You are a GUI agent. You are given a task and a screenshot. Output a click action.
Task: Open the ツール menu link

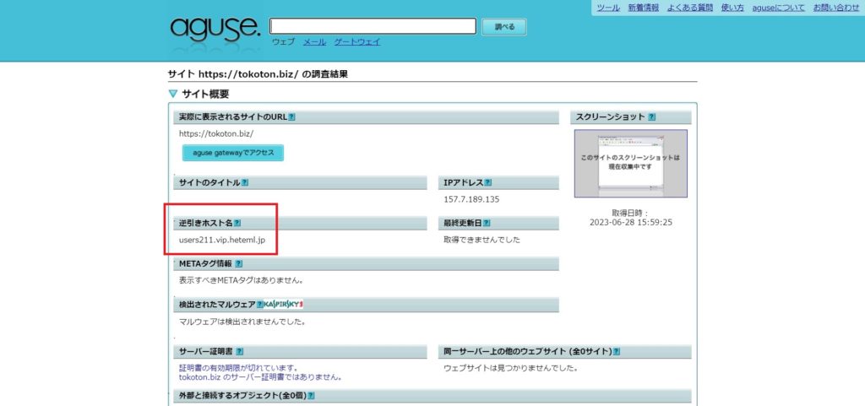click(x=608, y=8)
